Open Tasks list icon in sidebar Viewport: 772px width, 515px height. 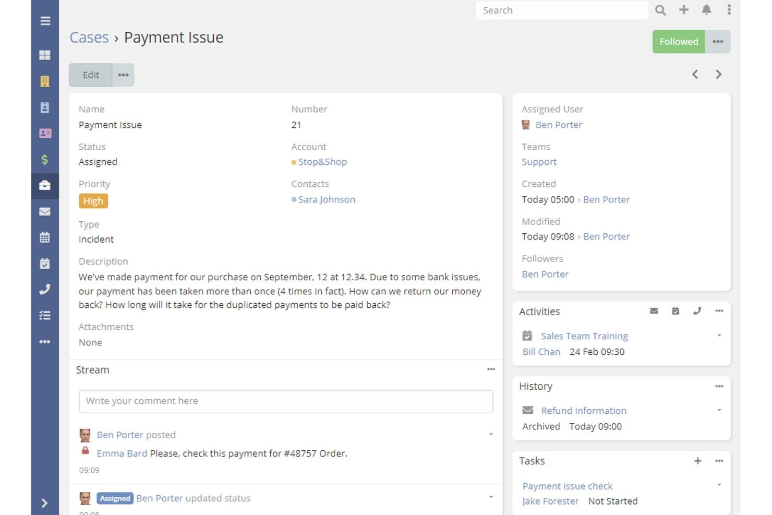coord(45,315)
